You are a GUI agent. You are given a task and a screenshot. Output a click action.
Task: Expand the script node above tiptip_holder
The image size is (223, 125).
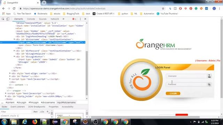click(6, 93)
